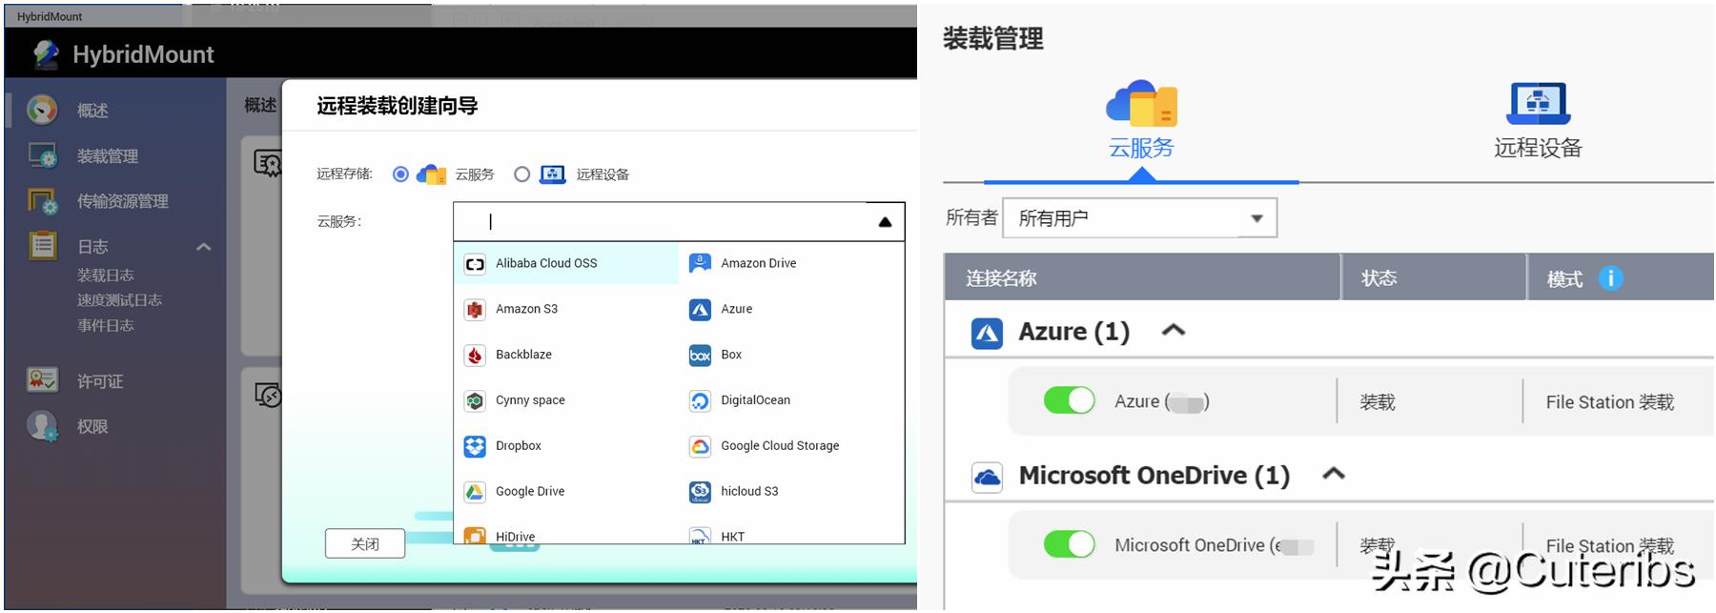Collapse the 日志 sidebar section

point(203,247)
